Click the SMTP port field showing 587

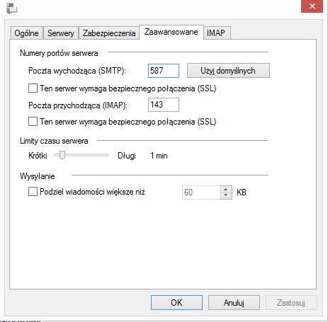point(164,71)
